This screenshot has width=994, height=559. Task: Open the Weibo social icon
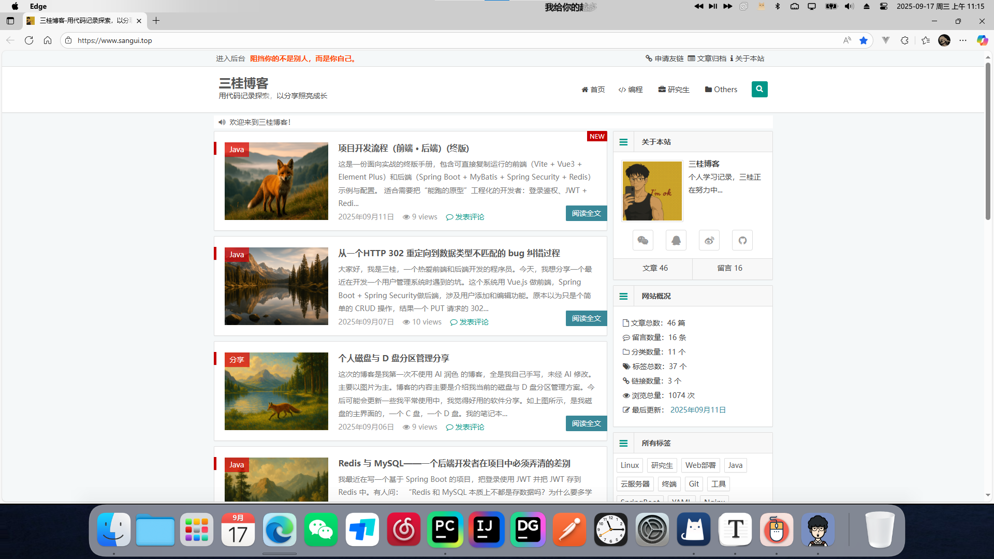click(709, 241)
